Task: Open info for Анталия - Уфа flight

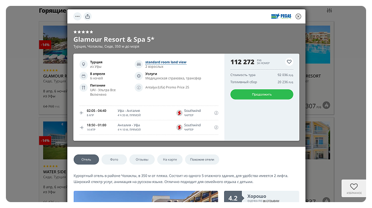Action: point(216,128)
